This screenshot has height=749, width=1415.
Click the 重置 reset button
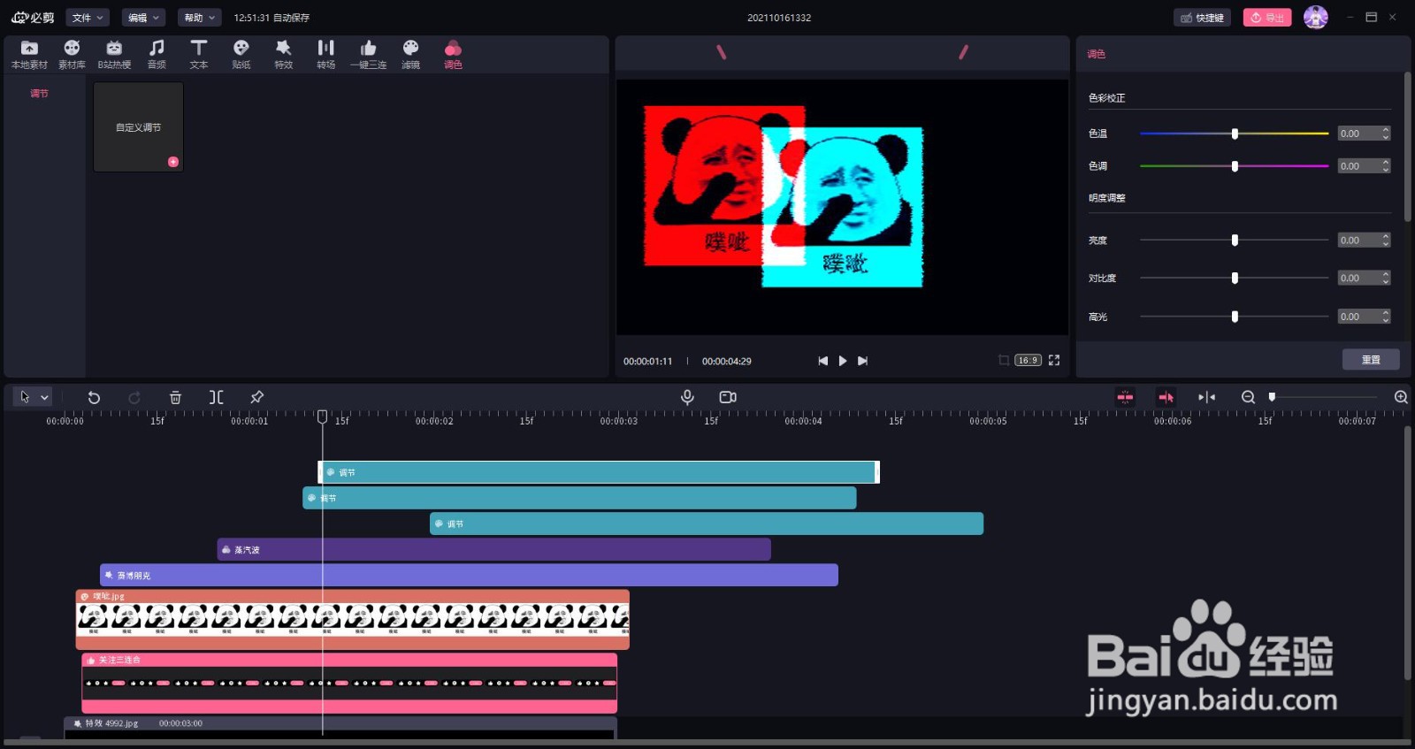1371,360
